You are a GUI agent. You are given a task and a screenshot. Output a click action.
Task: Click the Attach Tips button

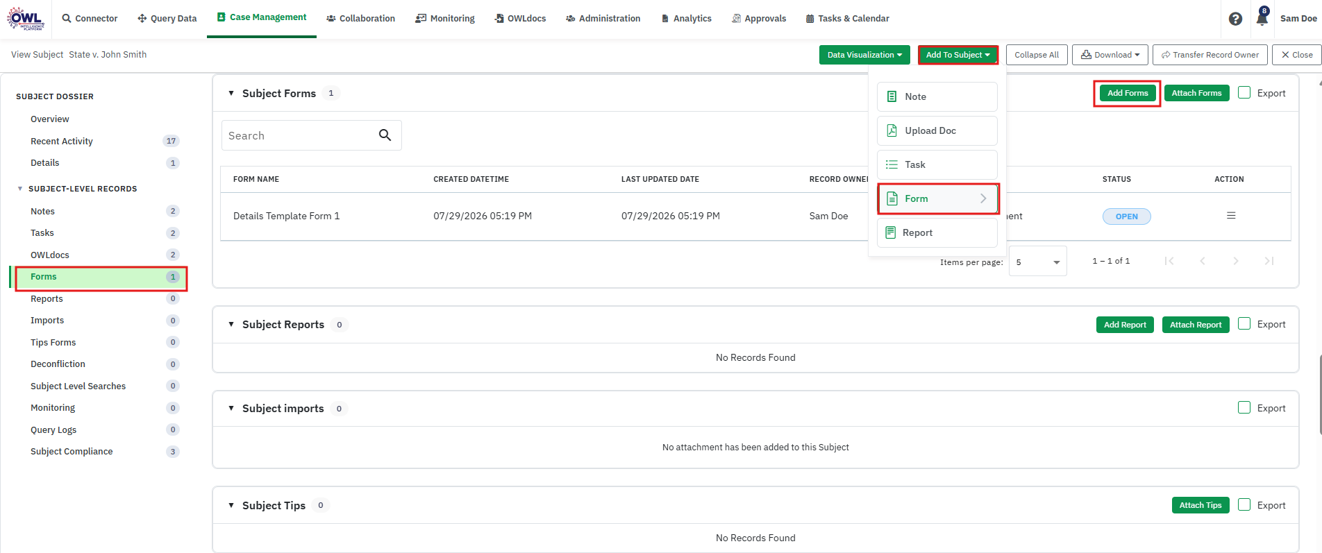click(x=1200, y=505)
